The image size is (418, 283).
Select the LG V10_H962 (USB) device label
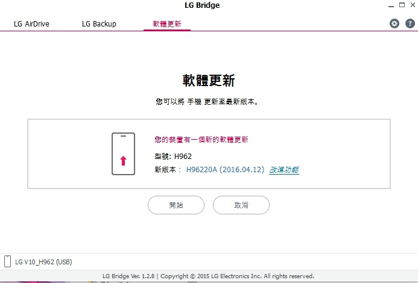(43, 262)
